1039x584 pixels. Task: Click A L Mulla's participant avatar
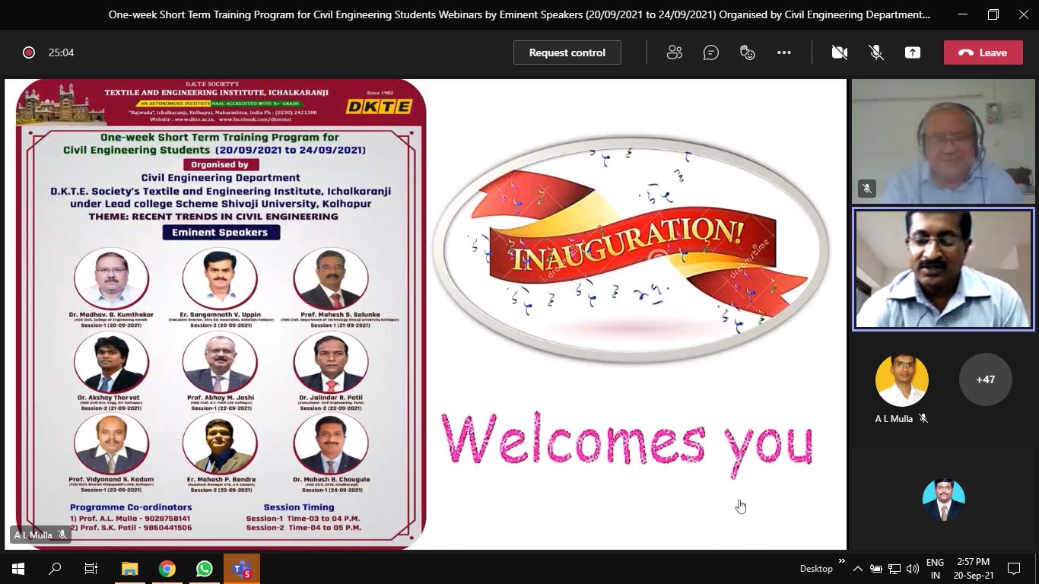[901, 379]
